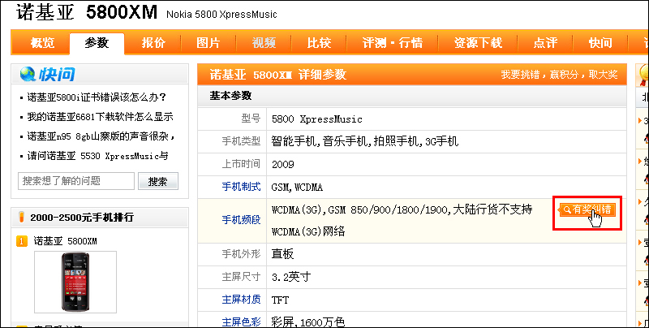Click the TFT screen material value

pyautogui.click(x=280, y=300)
